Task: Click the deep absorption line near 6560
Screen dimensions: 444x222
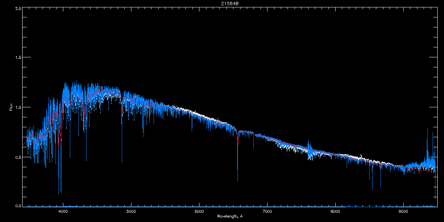Action: point(238,155)
